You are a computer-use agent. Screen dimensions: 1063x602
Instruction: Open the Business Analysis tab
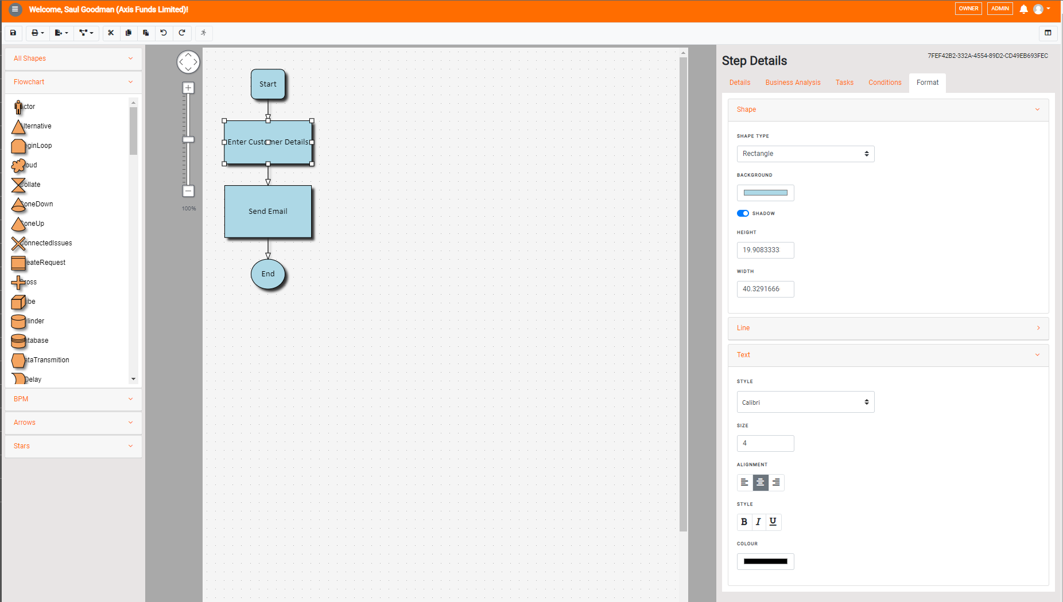[793, 83]
